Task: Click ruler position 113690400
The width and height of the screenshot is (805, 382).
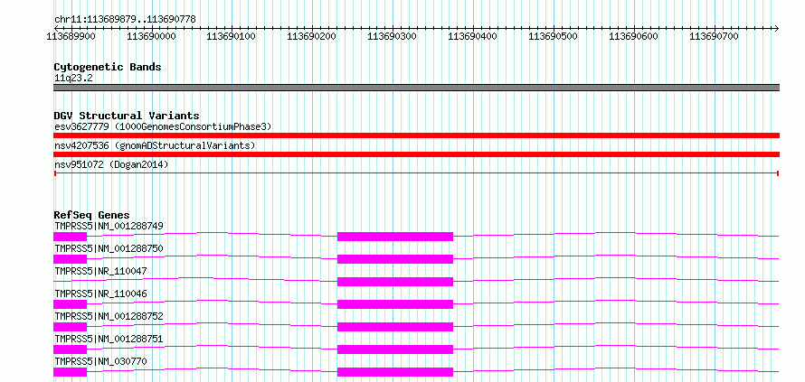Action: point(473,36)
